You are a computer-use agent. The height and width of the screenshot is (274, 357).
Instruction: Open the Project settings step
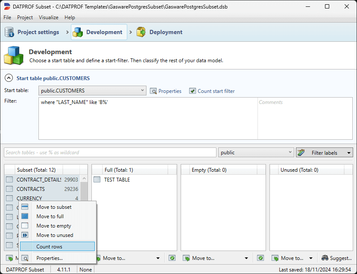pyautogui.click(x=32, y=32)
